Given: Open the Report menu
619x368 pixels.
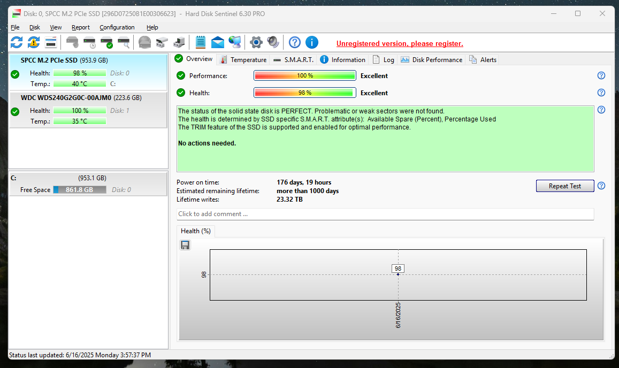Looking at the screenshot, I should coord(81,27).
